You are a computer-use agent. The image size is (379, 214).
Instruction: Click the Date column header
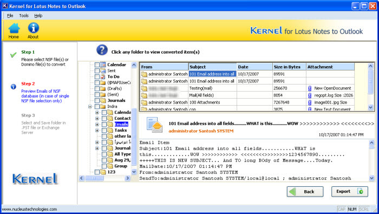point(254,67)
